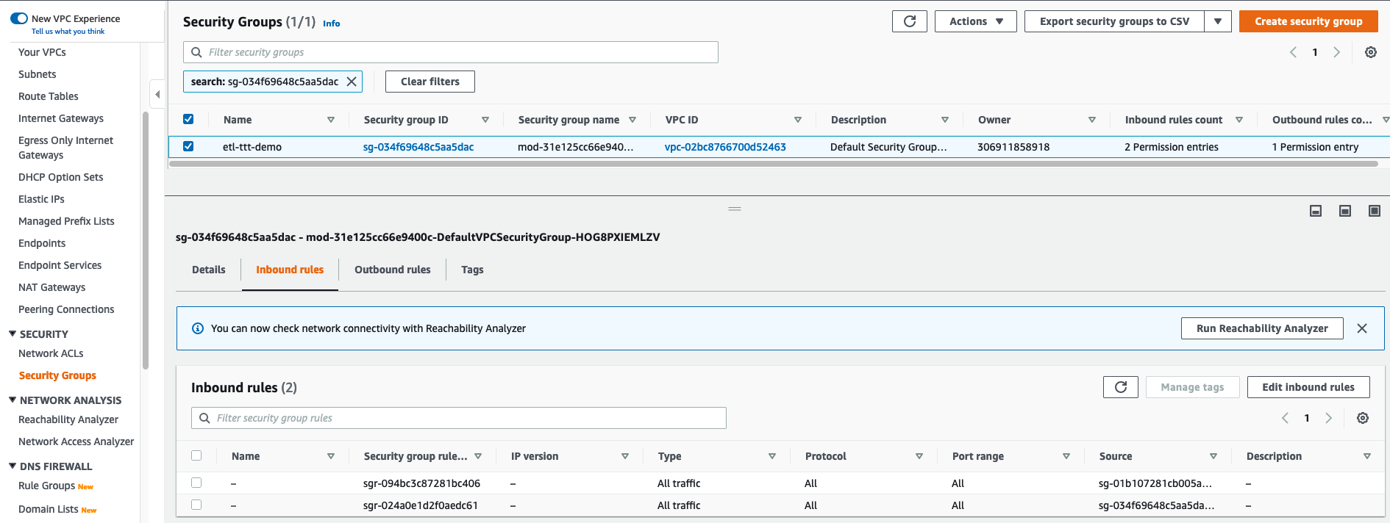The image size is (1390, 523).
Task: Go to next page of inbound rules
Action: click(1329, 418)
